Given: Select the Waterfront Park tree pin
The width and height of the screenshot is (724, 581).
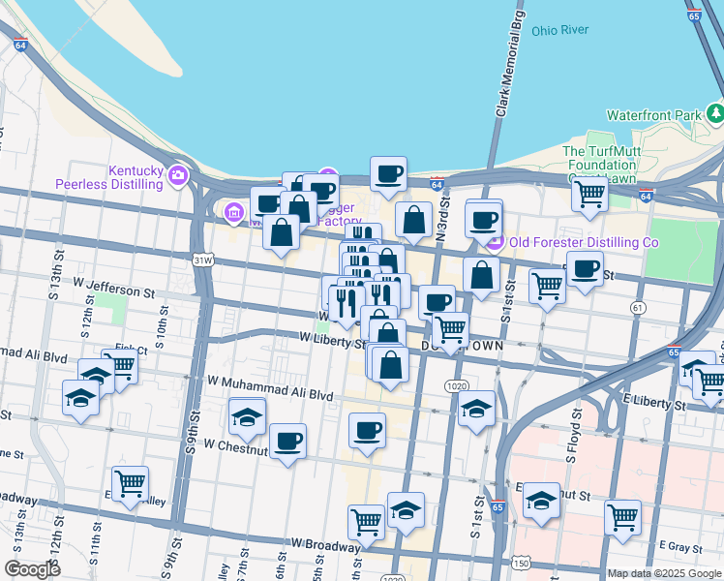Looking at the screenshot, I should pyautogui.click(x=715, y=113).
